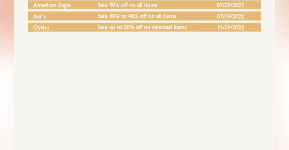The height and width of the screenshot is (150, 289).
Task: Click 'Sale 40% off on all items' text
Action: (127, 5)
